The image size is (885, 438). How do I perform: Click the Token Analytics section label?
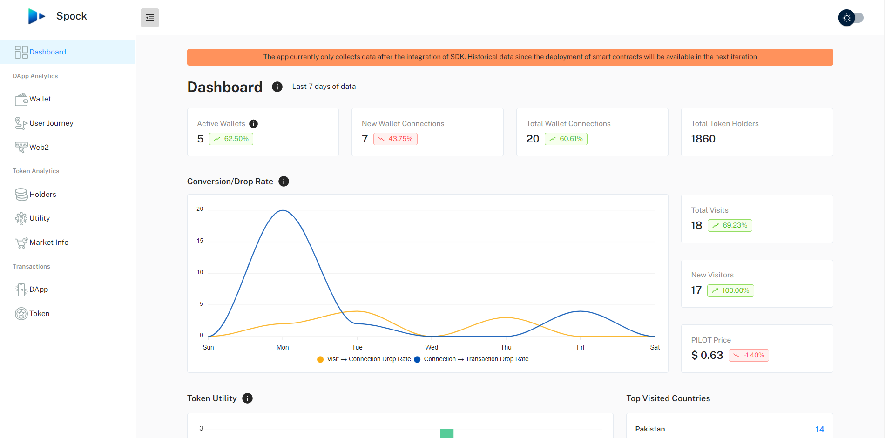coord(36,171)
